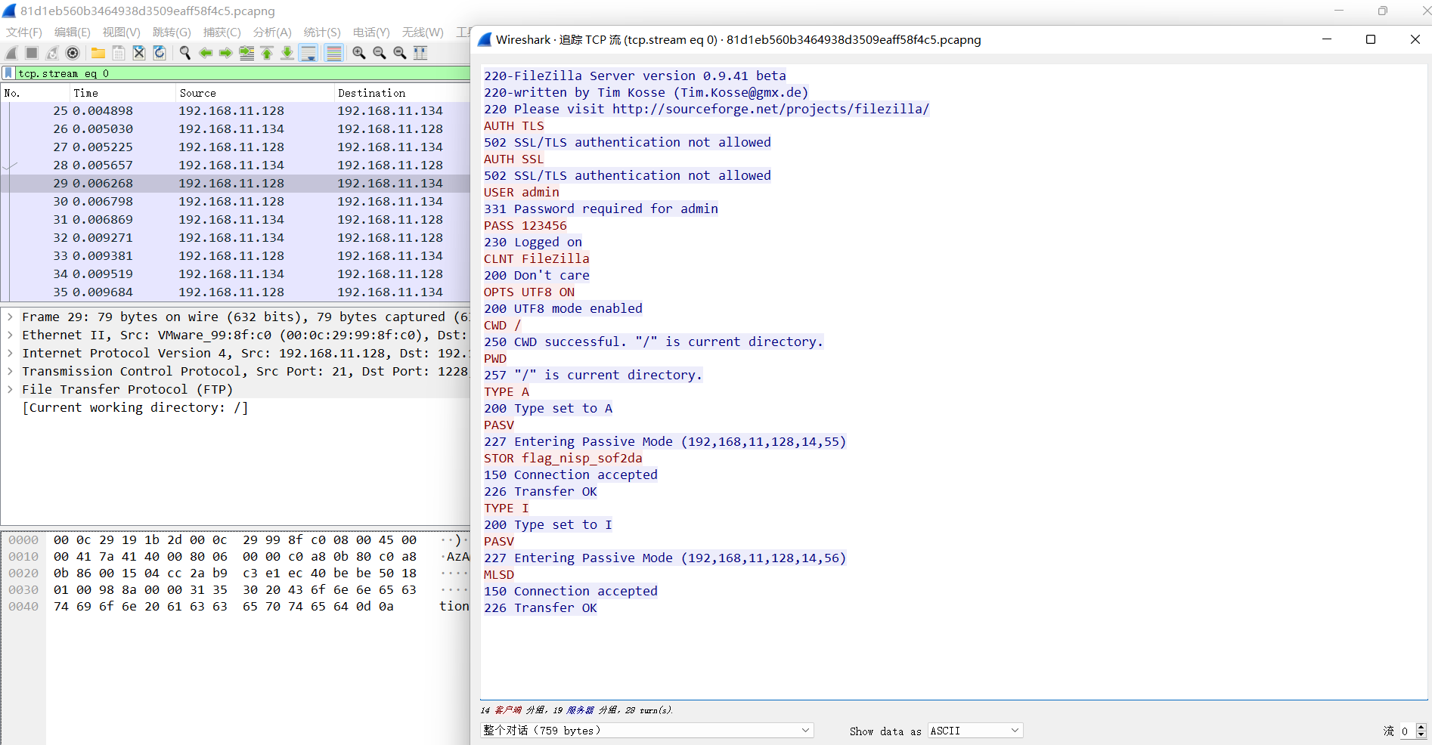This screenshot has height=745, width=1432.
Task: Sort by the Source column header
Action: (x=254, y=93)
